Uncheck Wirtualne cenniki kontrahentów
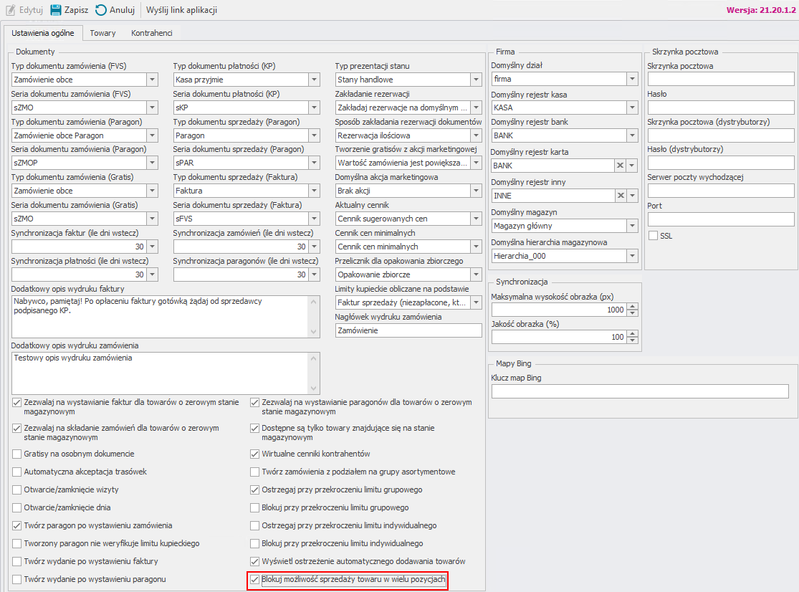Screen dimensions: 799x592 tap(255, 454)
